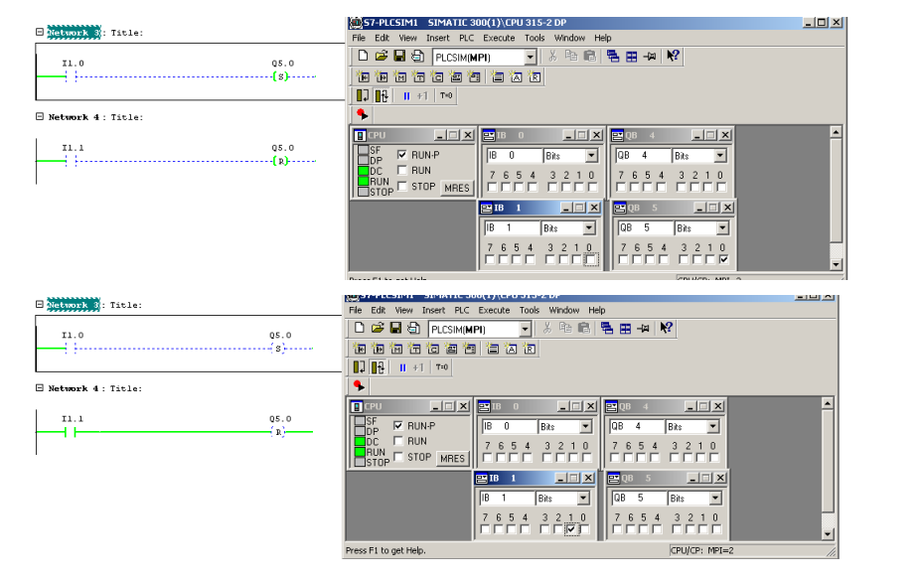Check the STOP checkbox in upper CPU panel

402,187
